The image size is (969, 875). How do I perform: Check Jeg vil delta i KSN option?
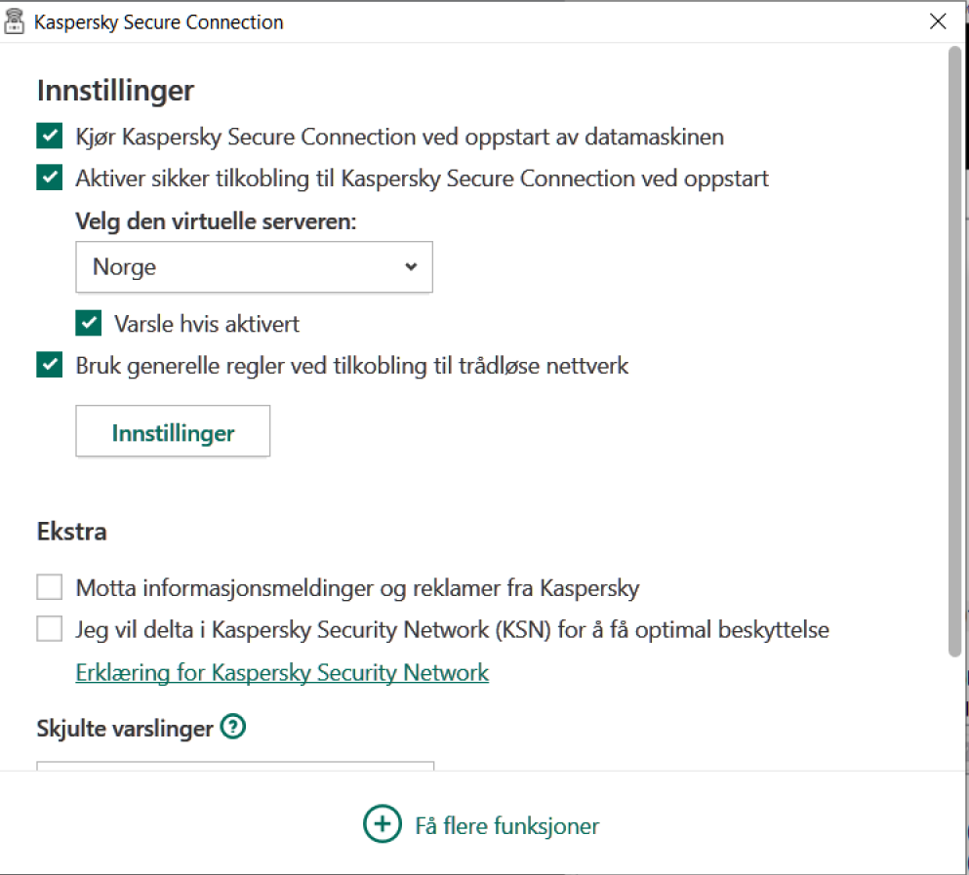[50, 629]
